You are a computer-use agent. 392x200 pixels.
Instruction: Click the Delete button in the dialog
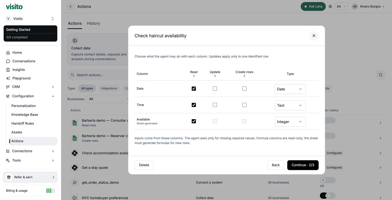tap(144, 165)
